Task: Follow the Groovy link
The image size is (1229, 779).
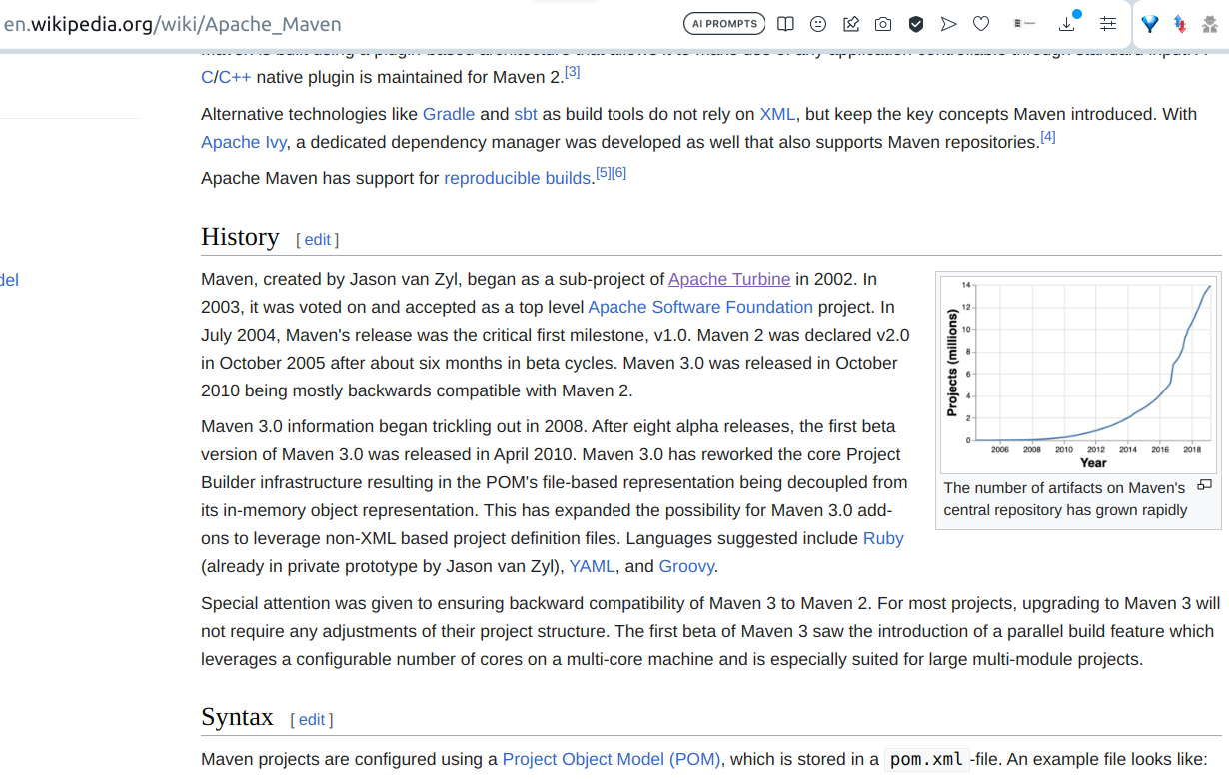Action: pos(686,566)
